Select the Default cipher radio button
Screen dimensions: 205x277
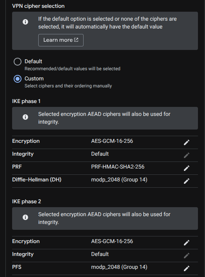tap(18, 62)
